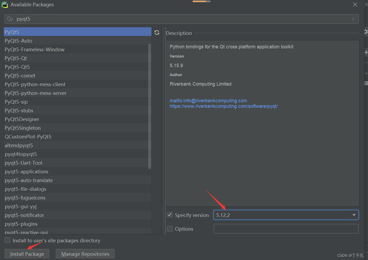This screenshot has height=260, width=368.
Task: Close the Available Packages dialog
Action: [x=355, y=4]
